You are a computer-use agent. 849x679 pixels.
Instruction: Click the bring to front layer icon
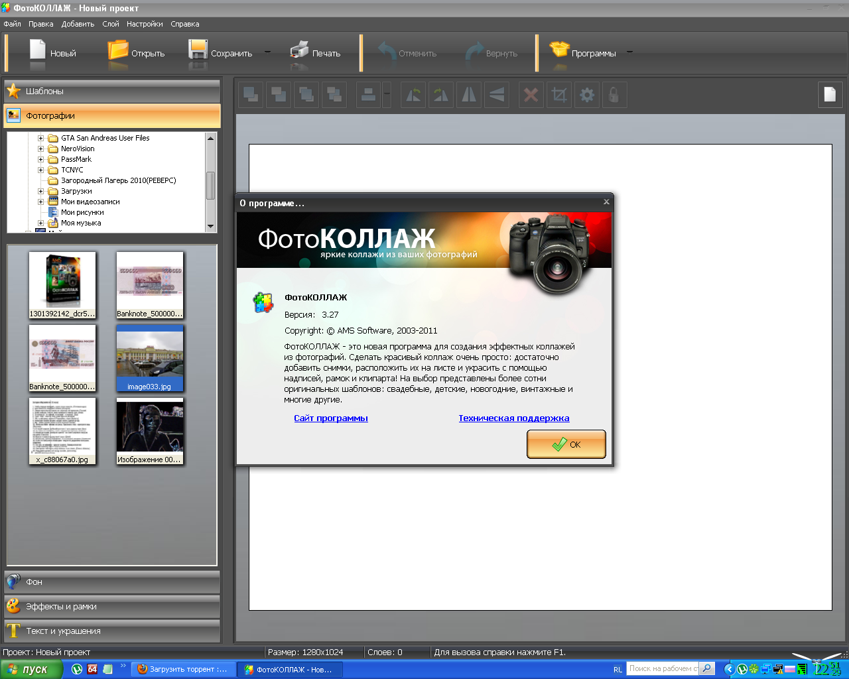coord(251,95)
